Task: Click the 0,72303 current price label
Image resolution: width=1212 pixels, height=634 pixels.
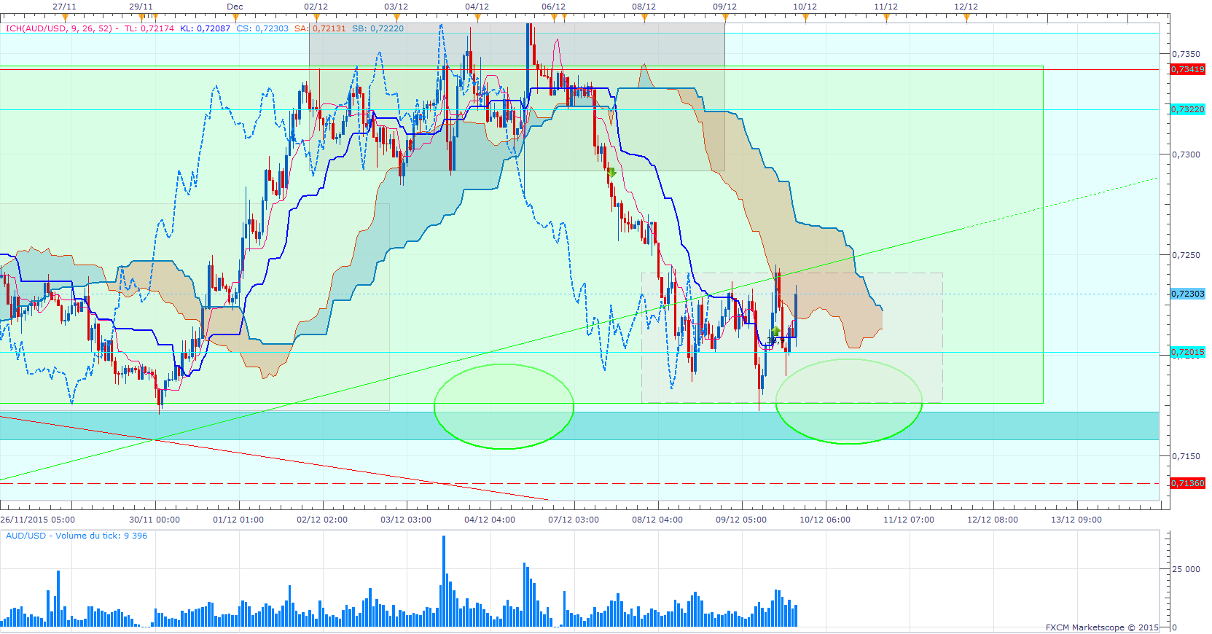Action: point(1188,294)
